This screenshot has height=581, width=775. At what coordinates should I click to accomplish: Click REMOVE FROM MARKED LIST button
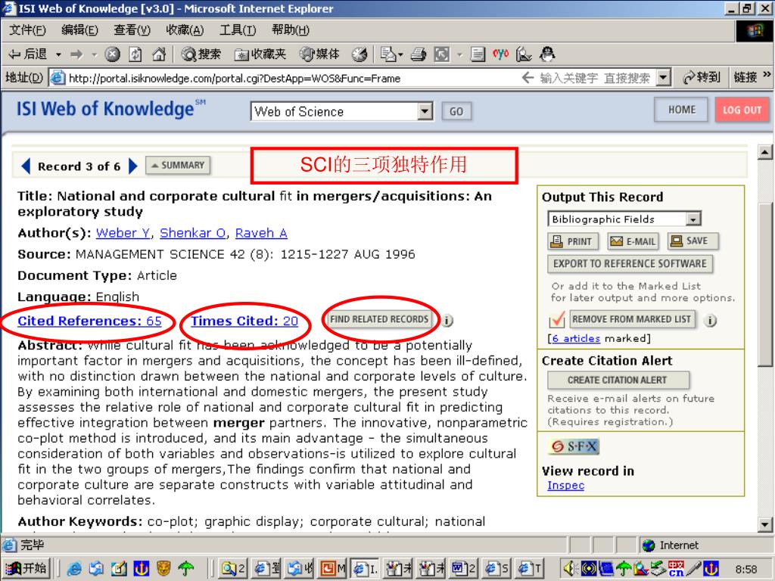click(633, 319)
